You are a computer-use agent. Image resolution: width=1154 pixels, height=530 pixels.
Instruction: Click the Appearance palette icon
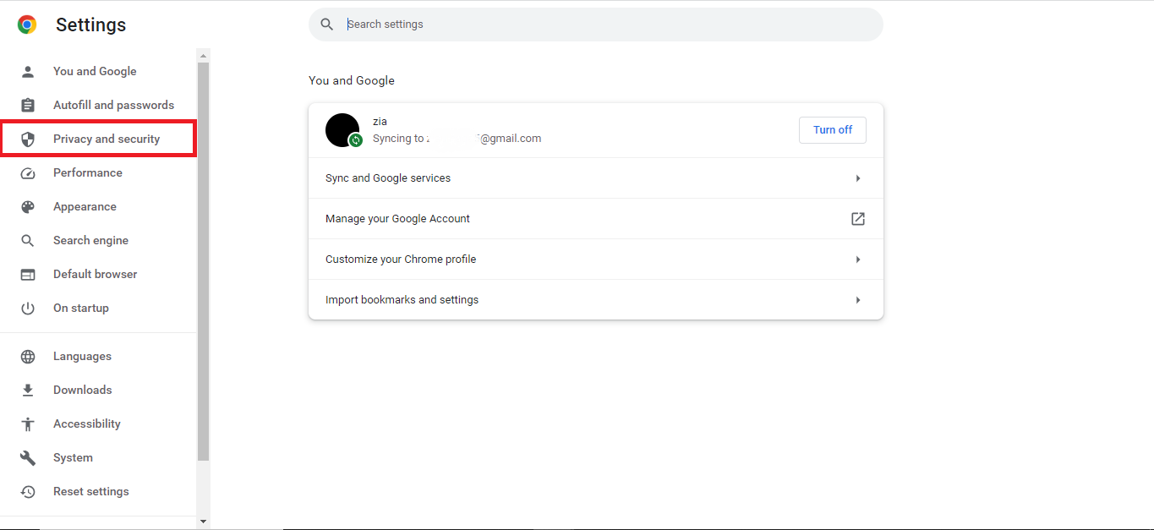click(x=28, y=207)
